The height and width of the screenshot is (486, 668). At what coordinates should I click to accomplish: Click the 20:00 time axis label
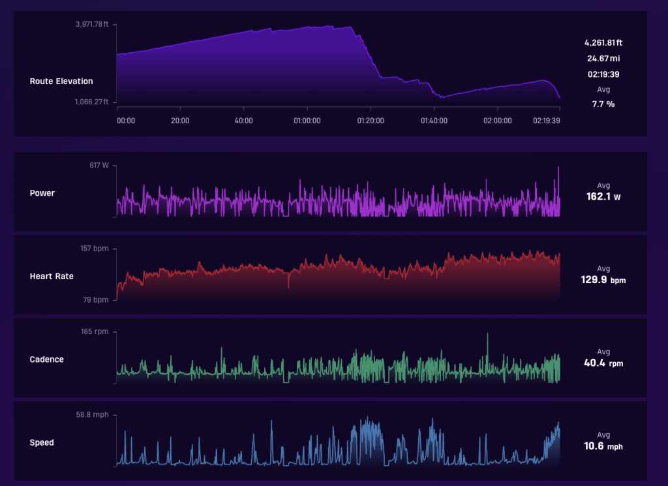[x=180, y=121]
